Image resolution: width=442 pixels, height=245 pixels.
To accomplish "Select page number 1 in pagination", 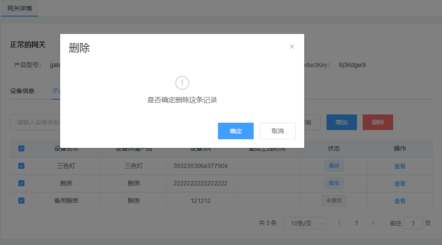I will tap(357, 223).
